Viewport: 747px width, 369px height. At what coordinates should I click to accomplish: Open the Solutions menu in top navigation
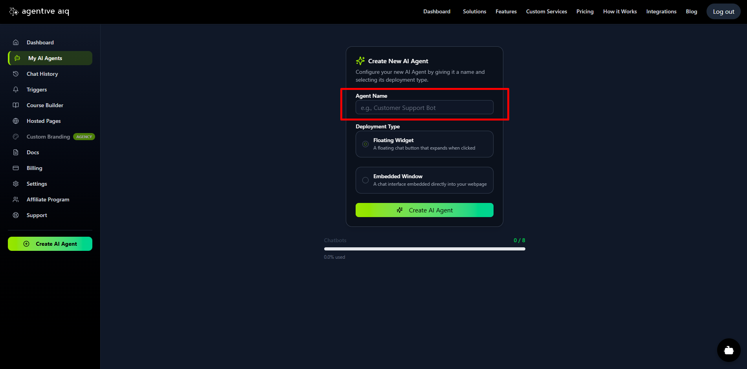coord(474,12)
